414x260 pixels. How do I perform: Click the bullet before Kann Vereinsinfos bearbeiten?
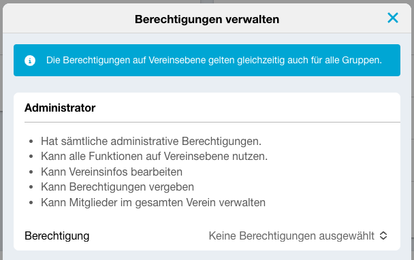(31, 172)
